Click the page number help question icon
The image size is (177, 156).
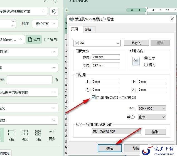click(x=56, y=80)
